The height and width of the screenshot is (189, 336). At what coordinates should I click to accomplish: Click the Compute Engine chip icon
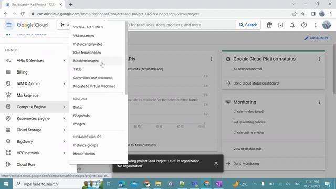8,107
